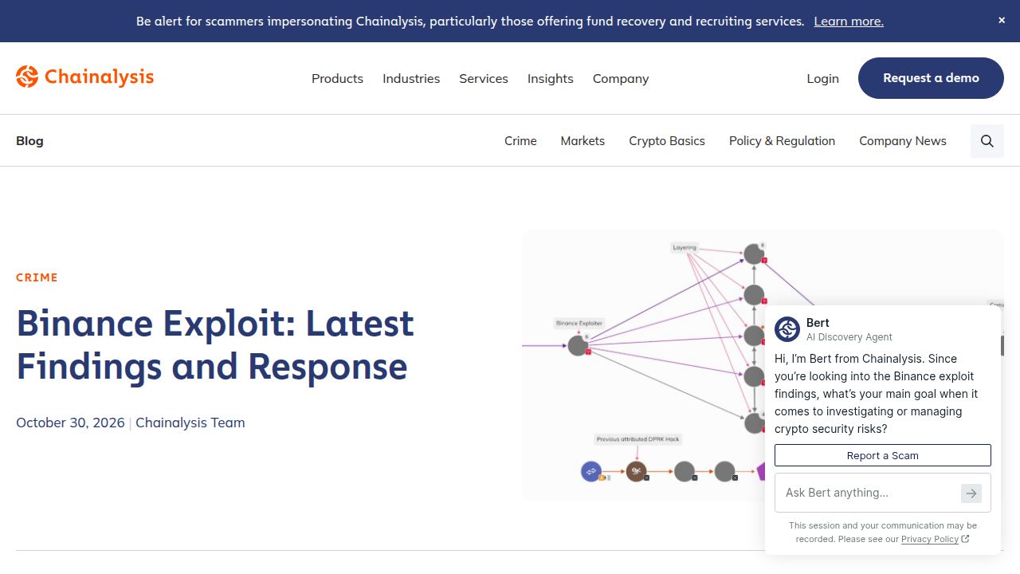The image size is (1020, 574).
Task: Open the blog search icon
Action: (987, 141)
